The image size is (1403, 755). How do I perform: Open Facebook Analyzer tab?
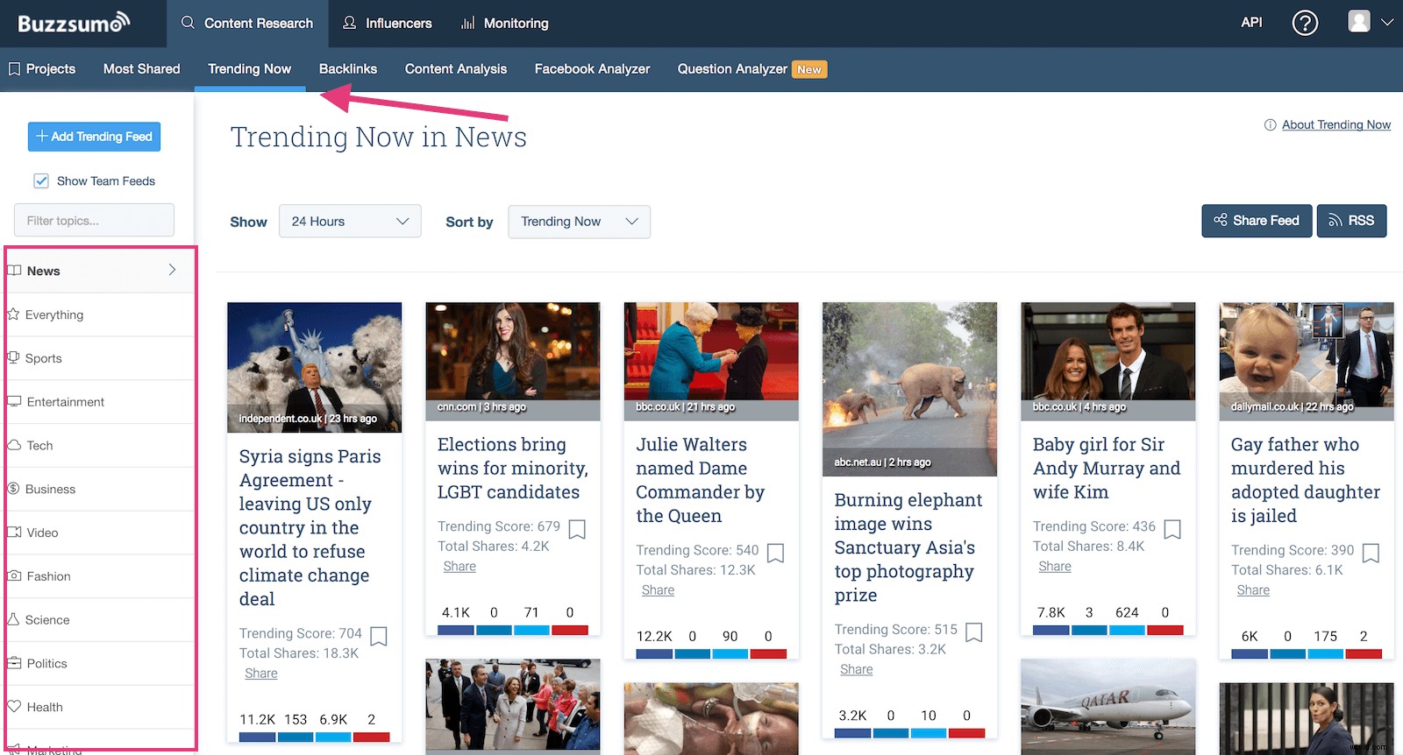click(x=592, y=68)
